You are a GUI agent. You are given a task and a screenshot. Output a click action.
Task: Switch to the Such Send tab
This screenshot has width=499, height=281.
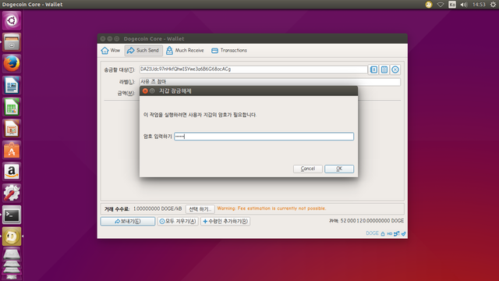pos(143,50)
